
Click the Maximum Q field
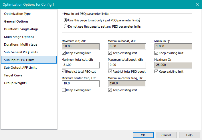(173, 65)
